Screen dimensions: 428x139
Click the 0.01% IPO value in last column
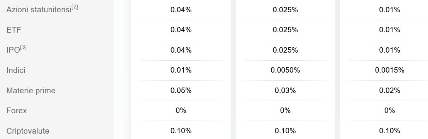(x=389, y=50)
